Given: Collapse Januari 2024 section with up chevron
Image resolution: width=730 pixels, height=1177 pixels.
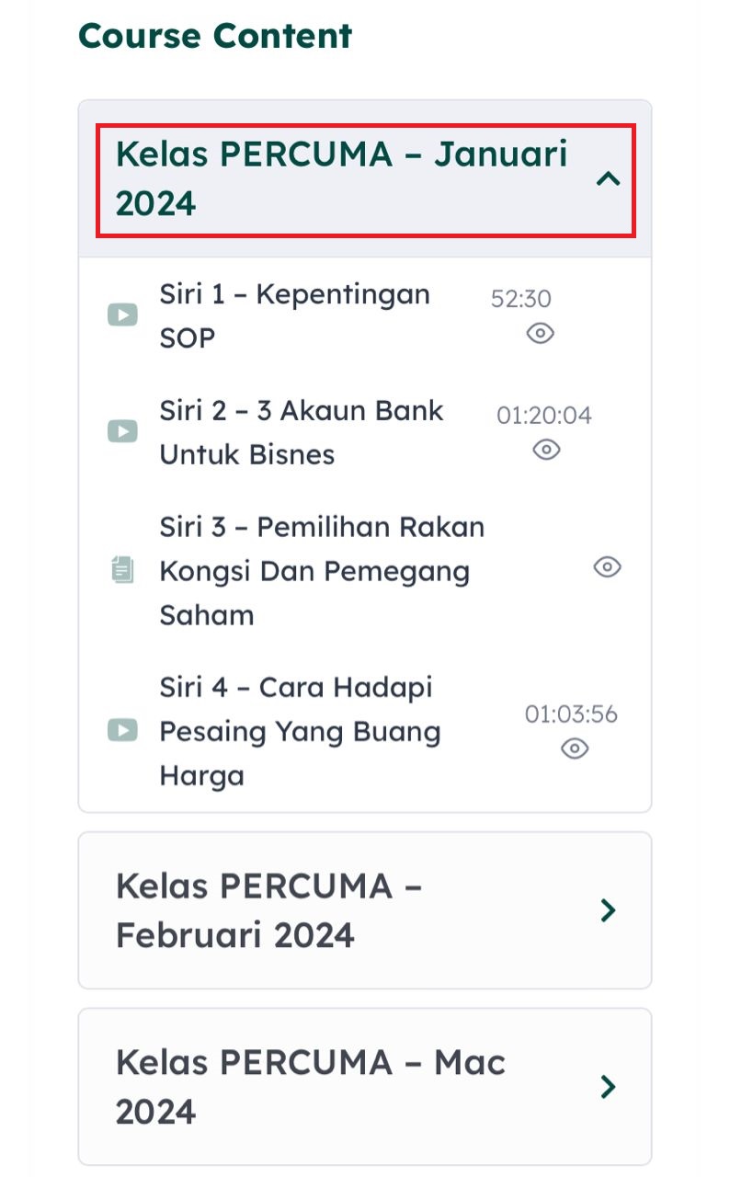Looking at the screenshot, I should coord(608,179).
